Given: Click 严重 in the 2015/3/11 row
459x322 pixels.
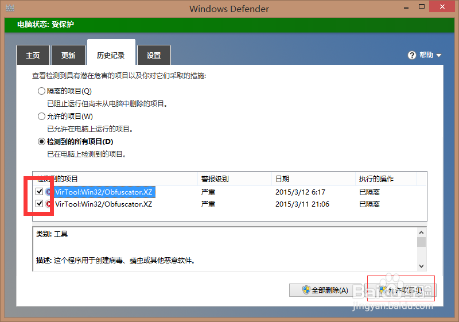Looking at the screenshot, I should (x=208, y=204).
